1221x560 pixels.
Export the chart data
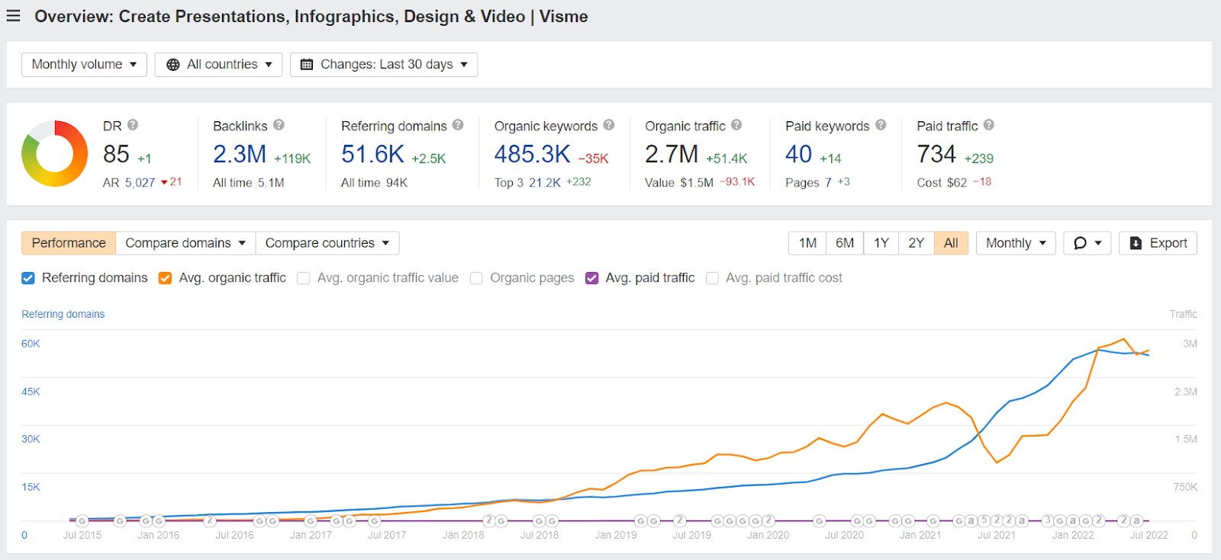click(1158, 243)
